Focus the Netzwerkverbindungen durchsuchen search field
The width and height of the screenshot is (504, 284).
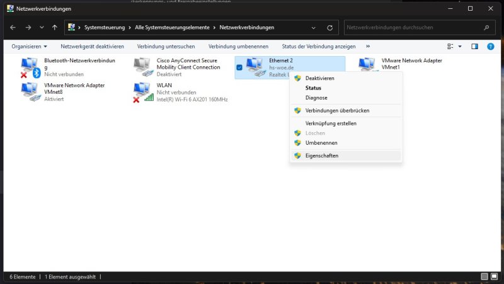pos(419,28)
